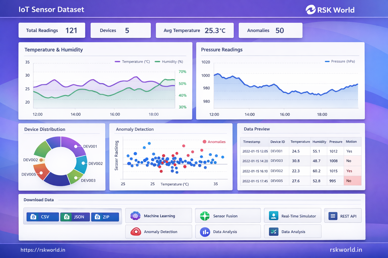Image resolution: width=388 pixels, height=258 pixels.
Task: Click the Data Preview panel title
Action: [x=257, y=129]
